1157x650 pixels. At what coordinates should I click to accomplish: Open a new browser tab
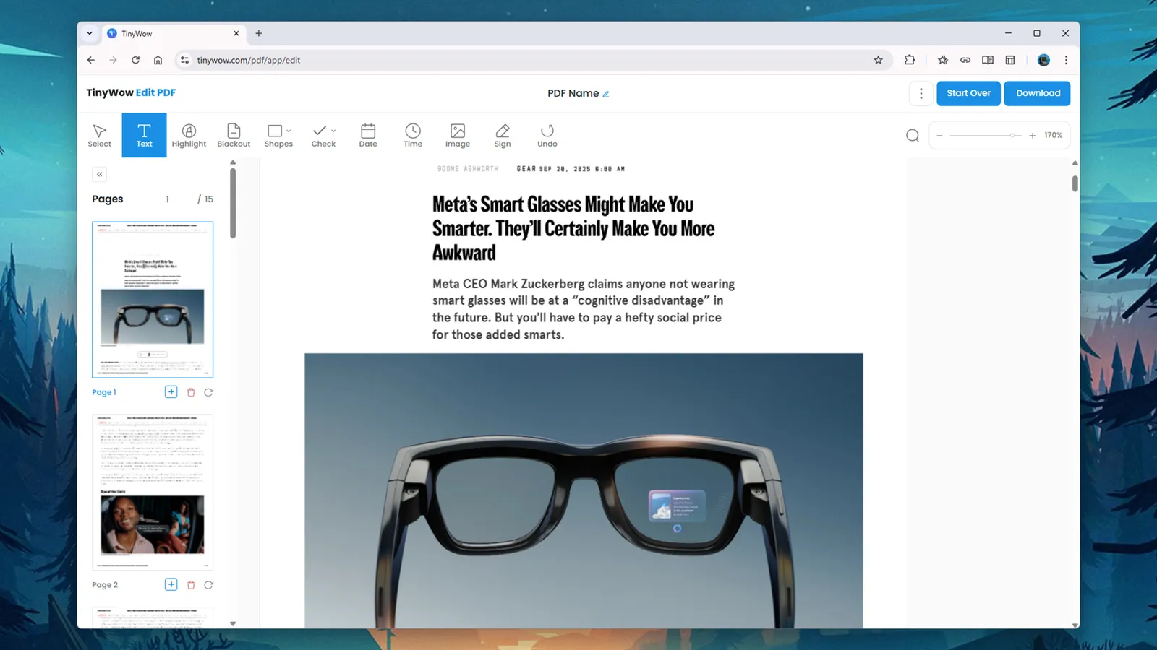(x=259, y=33)
